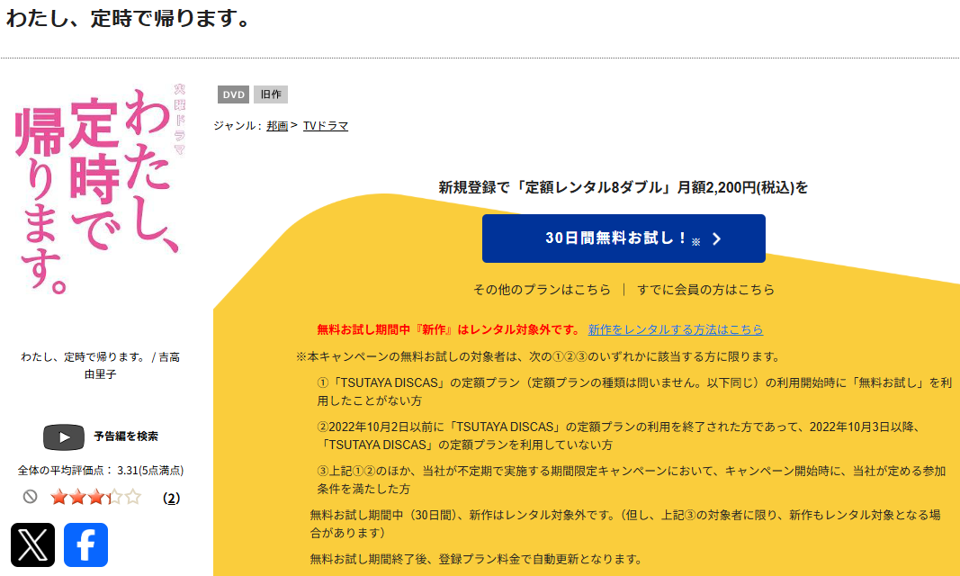Open すでに会員の方はこちら link

point(705,290)
